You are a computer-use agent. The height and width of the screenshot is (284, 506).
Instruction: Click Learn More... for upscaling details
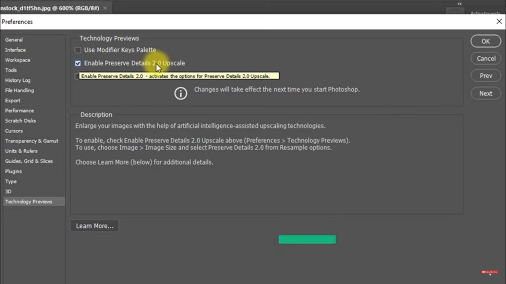tap(94, 226)
